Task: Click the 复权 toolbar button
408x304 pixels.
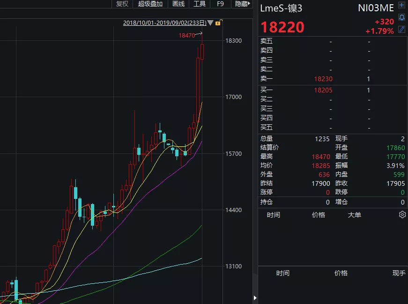Action: [122, 4]
